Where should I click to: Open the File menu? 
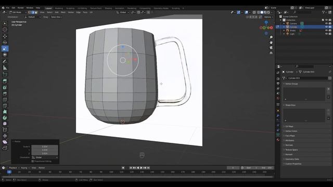[8, 8]
